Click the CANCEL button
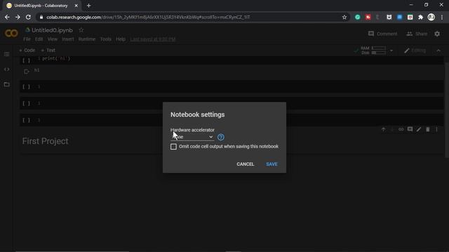 (x=245, y=164)
